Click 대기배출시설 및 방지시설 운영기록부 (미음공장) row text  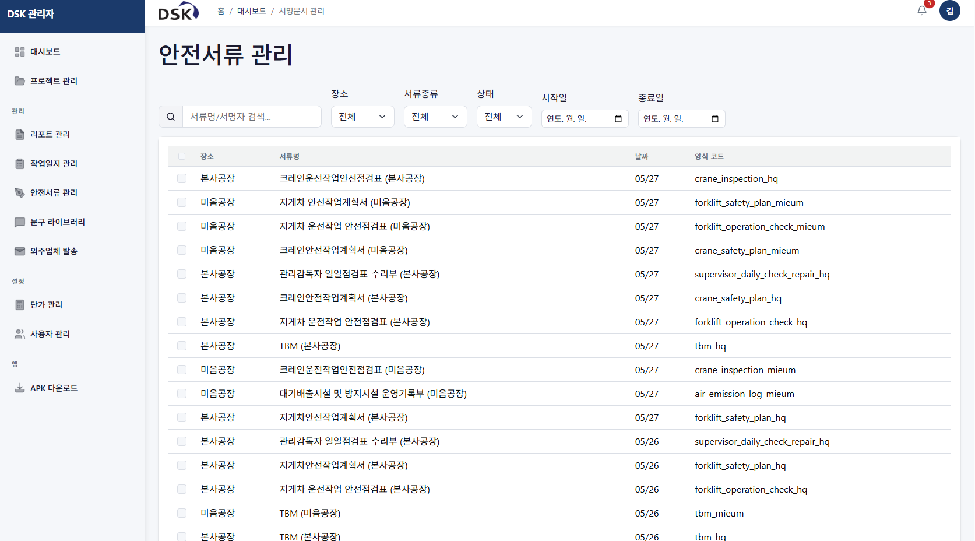coord(373,394)
